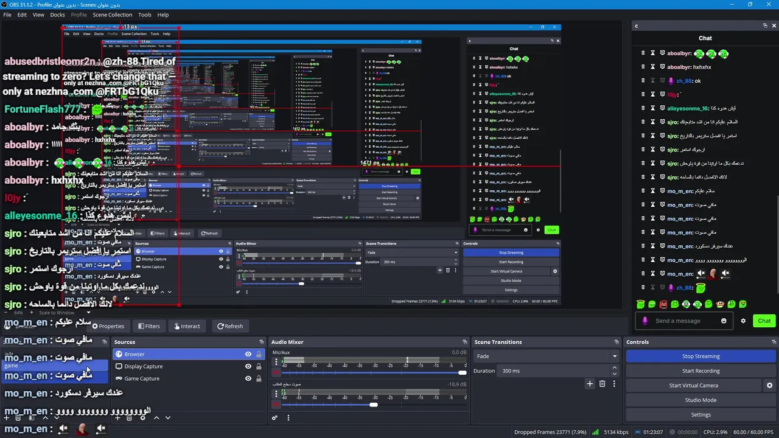Toggle visibility of the Browser source
Viewport: 779px width, 438px height.
point(248,354)
